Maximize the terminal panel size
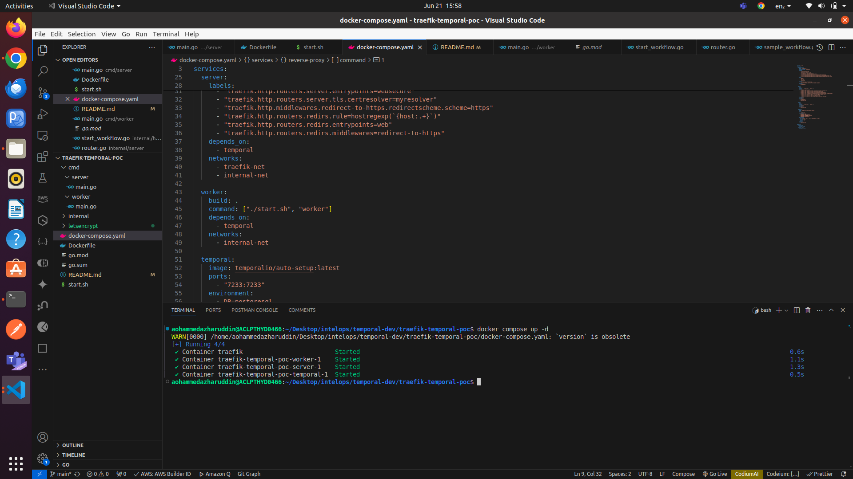The image size is (853, 479). pyautogui.click(x=831, y=310)
